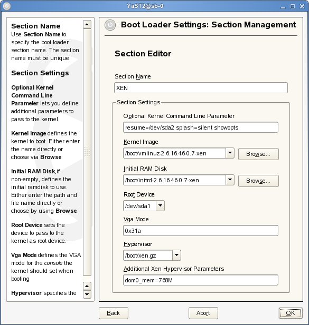Viewport: 309px width, 325px height.
Task: Expand the Hypervisor dropdown arrow
Action: coord(176,255)
